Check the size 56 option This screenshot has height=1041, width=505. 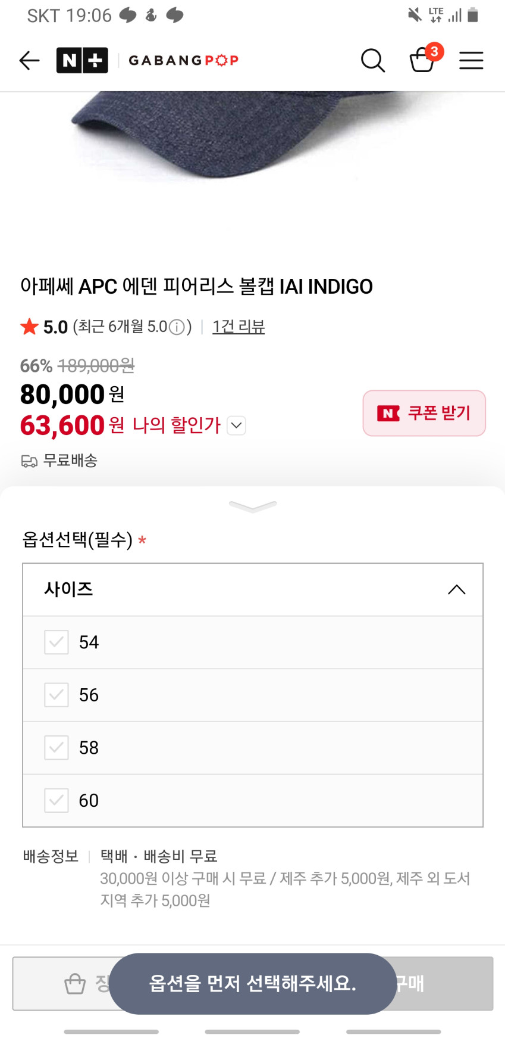point(57,695)
